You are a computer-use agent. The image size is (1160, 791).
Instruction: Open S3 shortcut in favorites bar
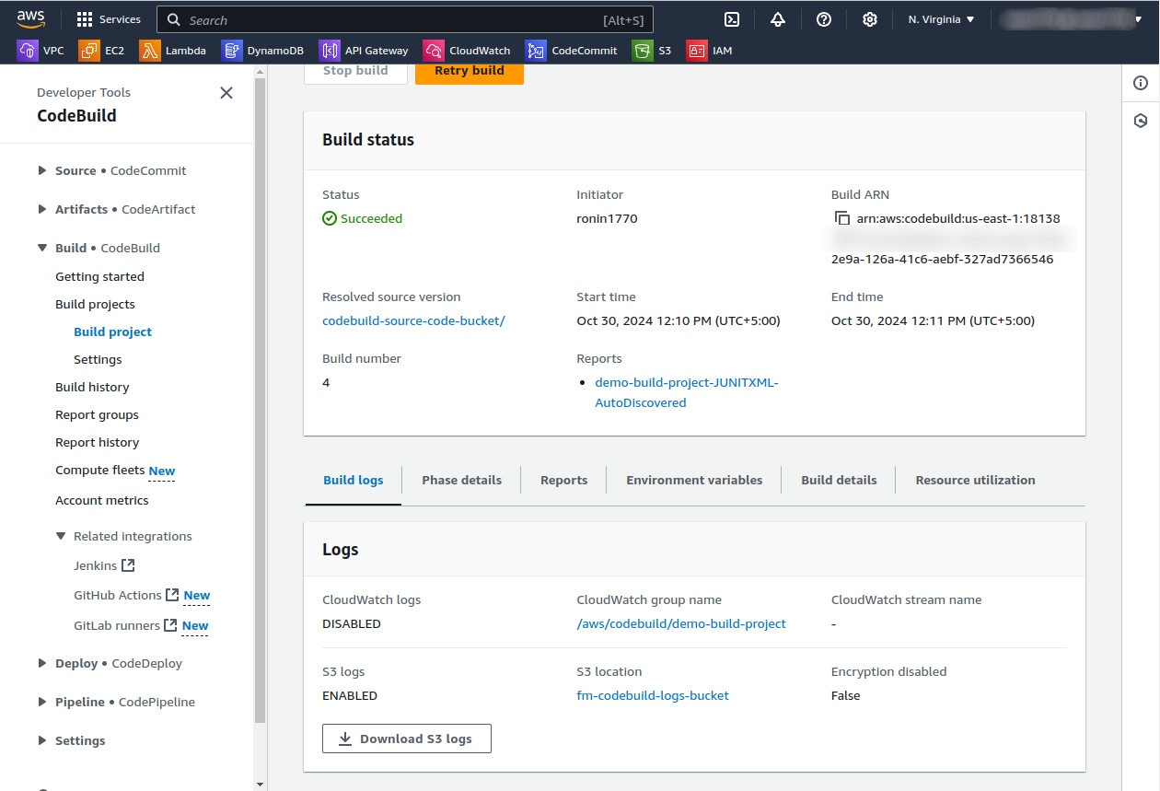pos(652,51)
